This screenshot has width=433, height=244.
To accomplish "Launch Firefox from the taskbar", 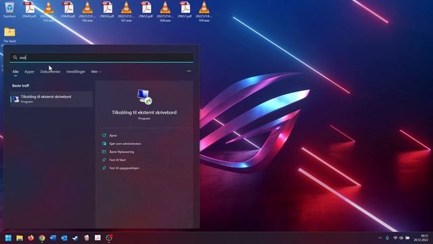I will coord(30,238).
